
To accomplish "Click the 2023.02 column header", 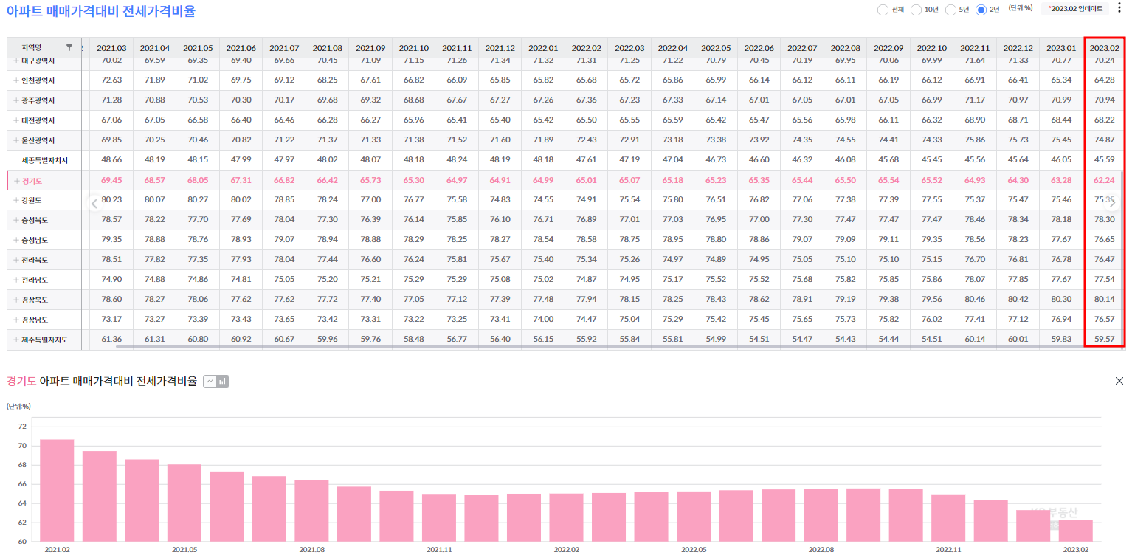I will click(x=1105, y=47).
